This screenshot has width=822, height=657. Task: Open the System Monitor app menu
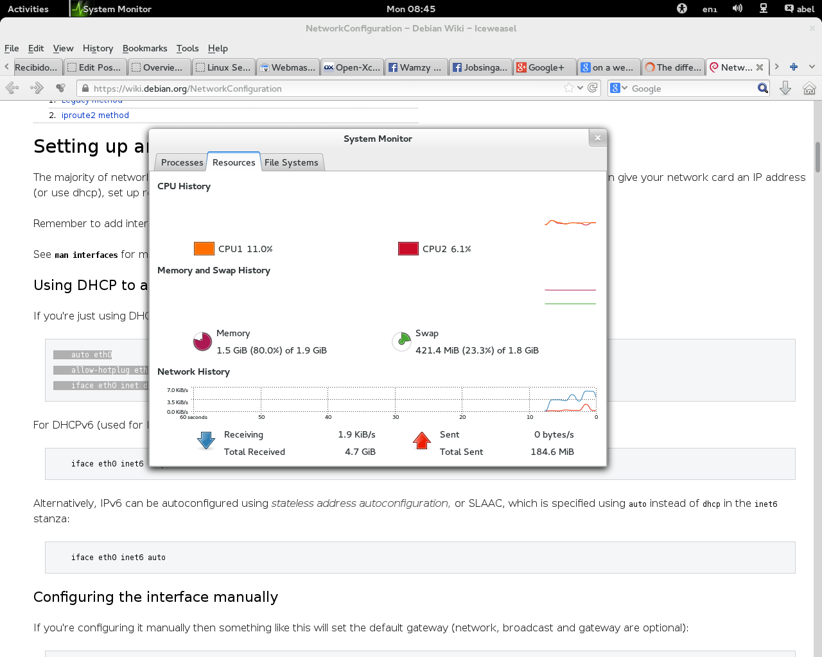pyautogui.click(x=112, y=9)
